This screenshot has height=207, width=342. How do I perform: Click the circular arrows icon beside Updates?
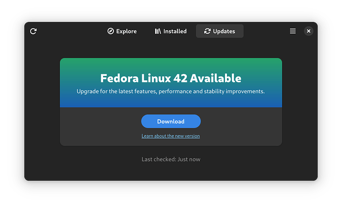click(207, 31)
